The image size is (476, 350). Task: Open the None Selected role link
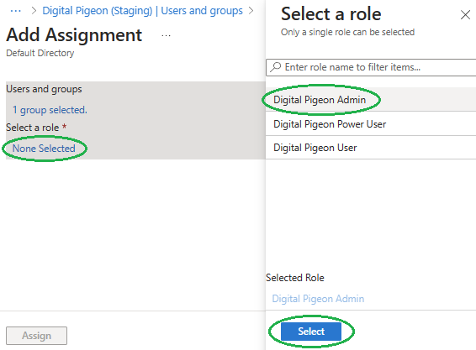click(x=44, y=149)
